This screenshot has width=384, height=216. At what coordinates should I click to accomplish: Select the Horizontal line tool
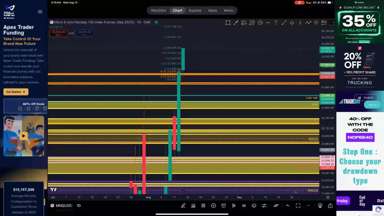pos(268,23)
